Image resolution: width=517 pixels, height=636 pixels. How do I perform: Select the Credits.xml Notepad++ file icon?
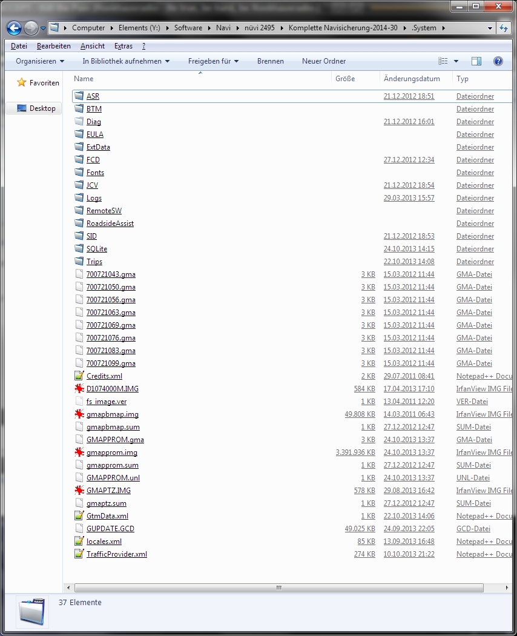(x=79, y=376)
